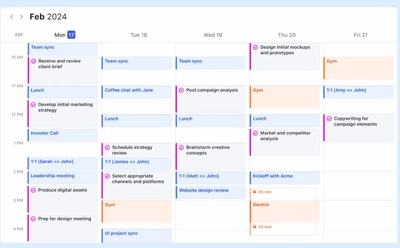Screen dimensions: 400x248
Task: Check the 'Design initial mockups and prototypes' circle
Action: point(256,47)
